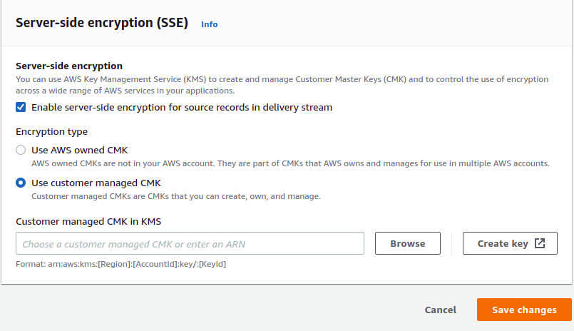The image size is (574, 331).
Task: Click the AWS owned CMKs description text
Action: (x=290, y=163)
